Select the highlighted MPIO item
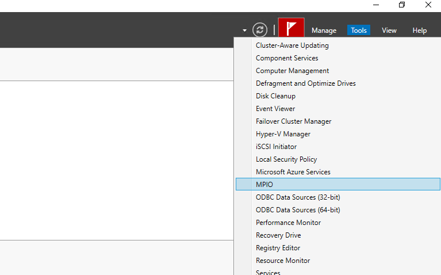 (264, 185)
